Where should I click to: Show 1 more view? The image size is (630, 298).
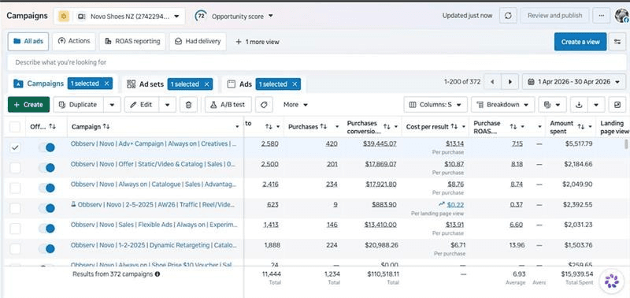[x=258, y=42]
